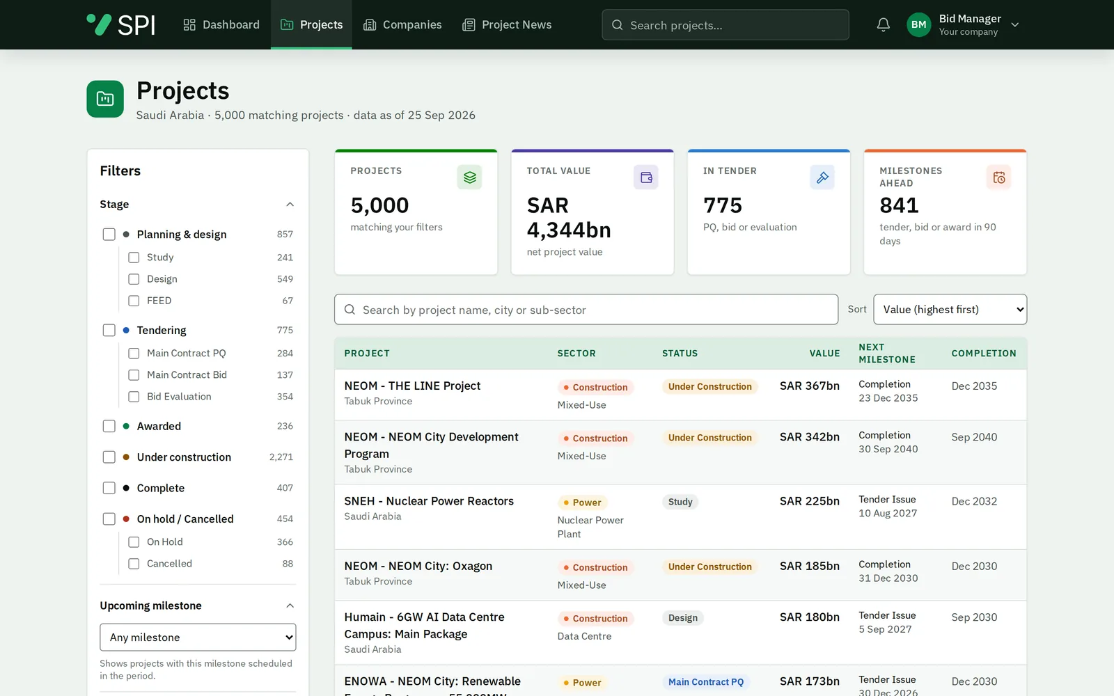Viewport: 1114px width, 696px height.
Task: Click the Value column header
Action: coord(824,354)
